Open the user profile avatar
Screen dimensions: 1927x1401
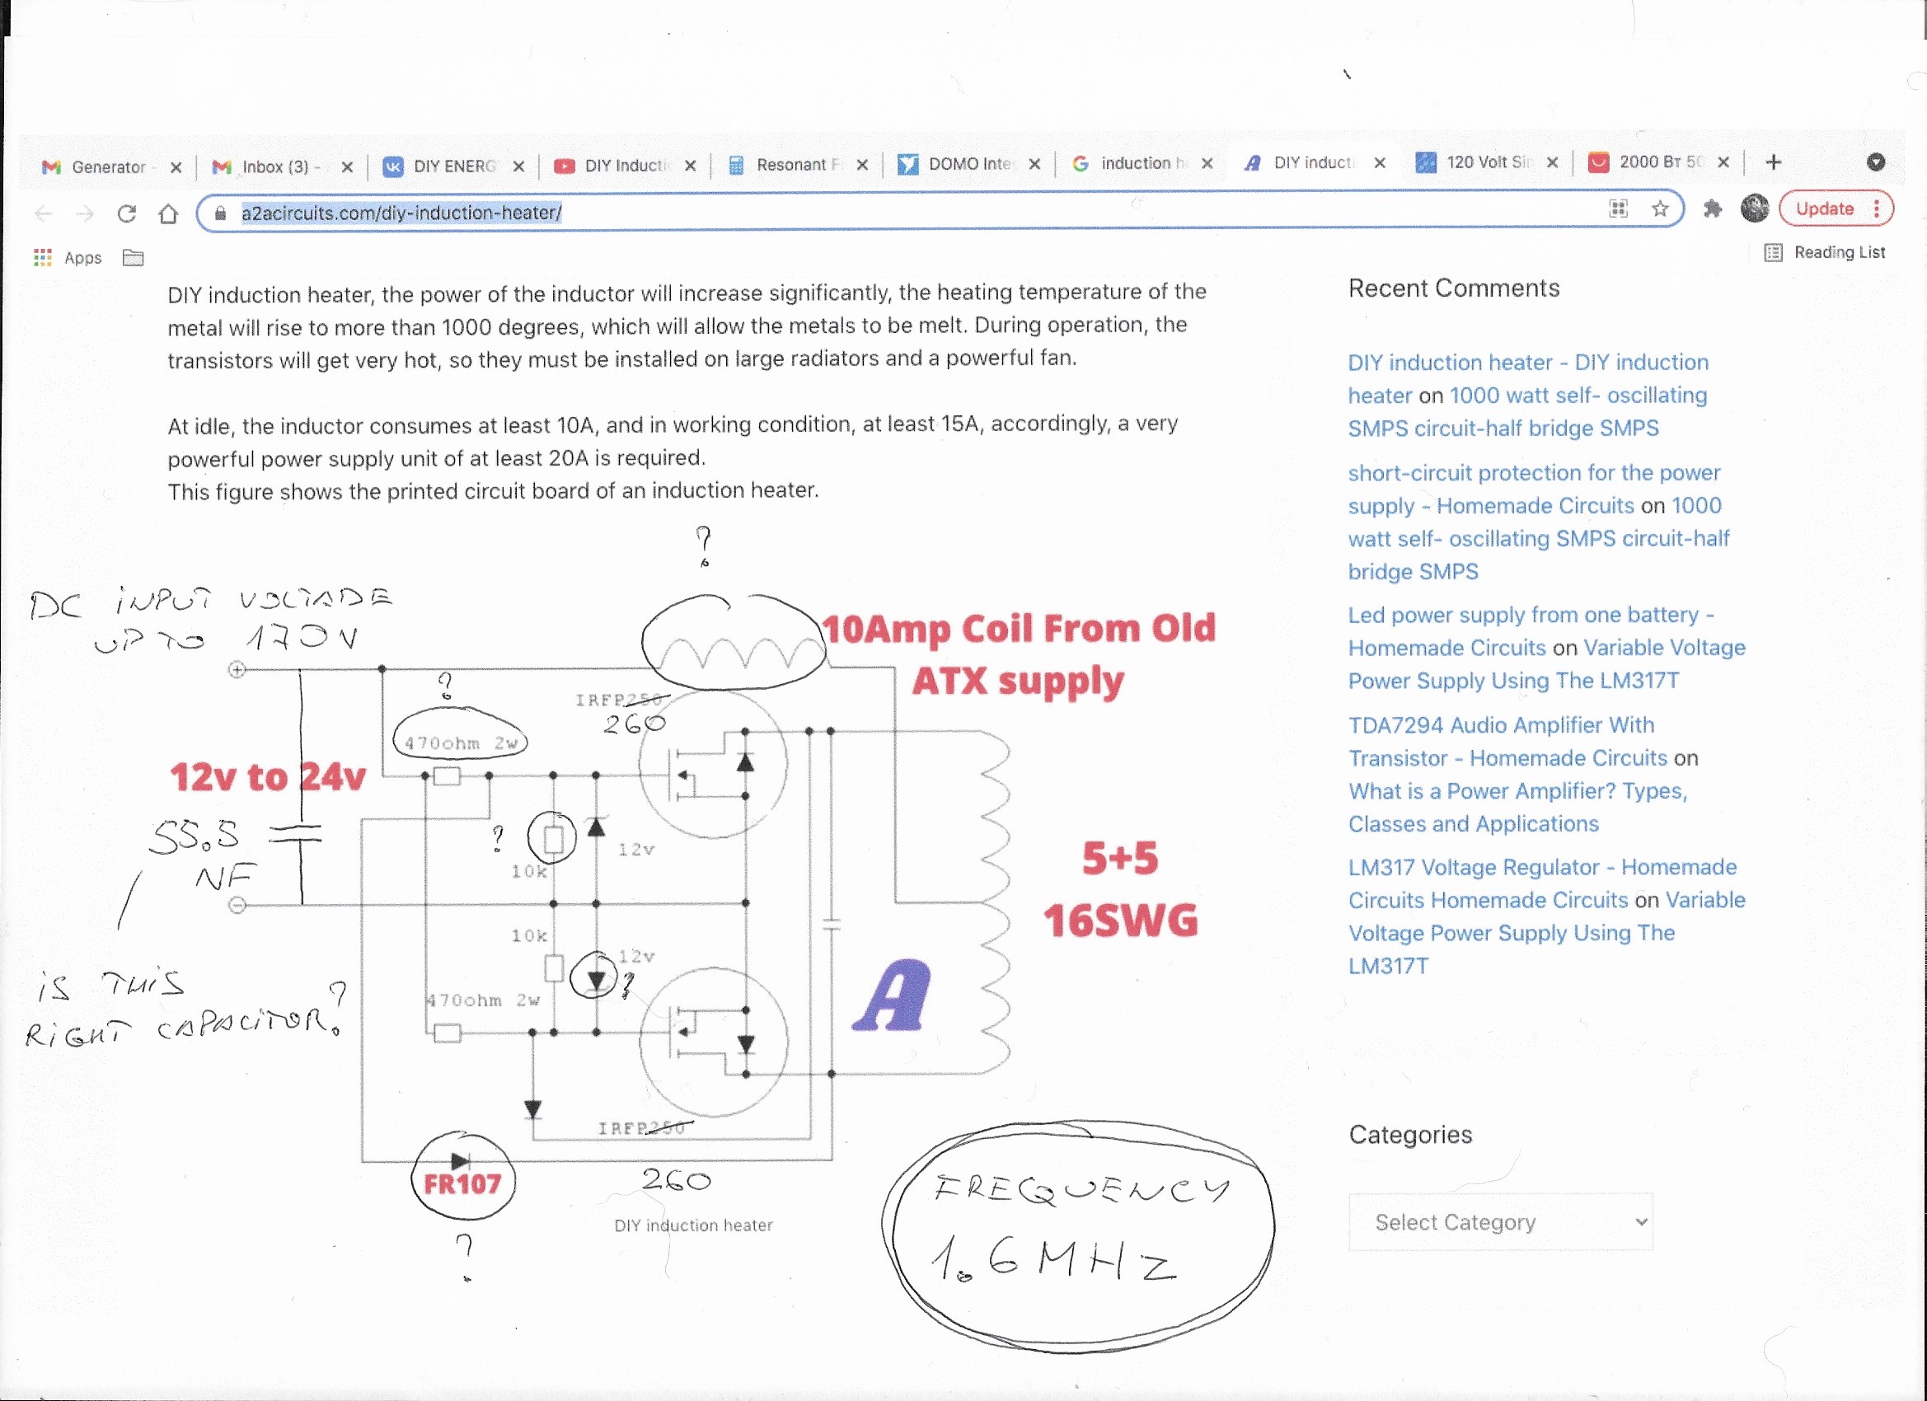point(1754,209)
